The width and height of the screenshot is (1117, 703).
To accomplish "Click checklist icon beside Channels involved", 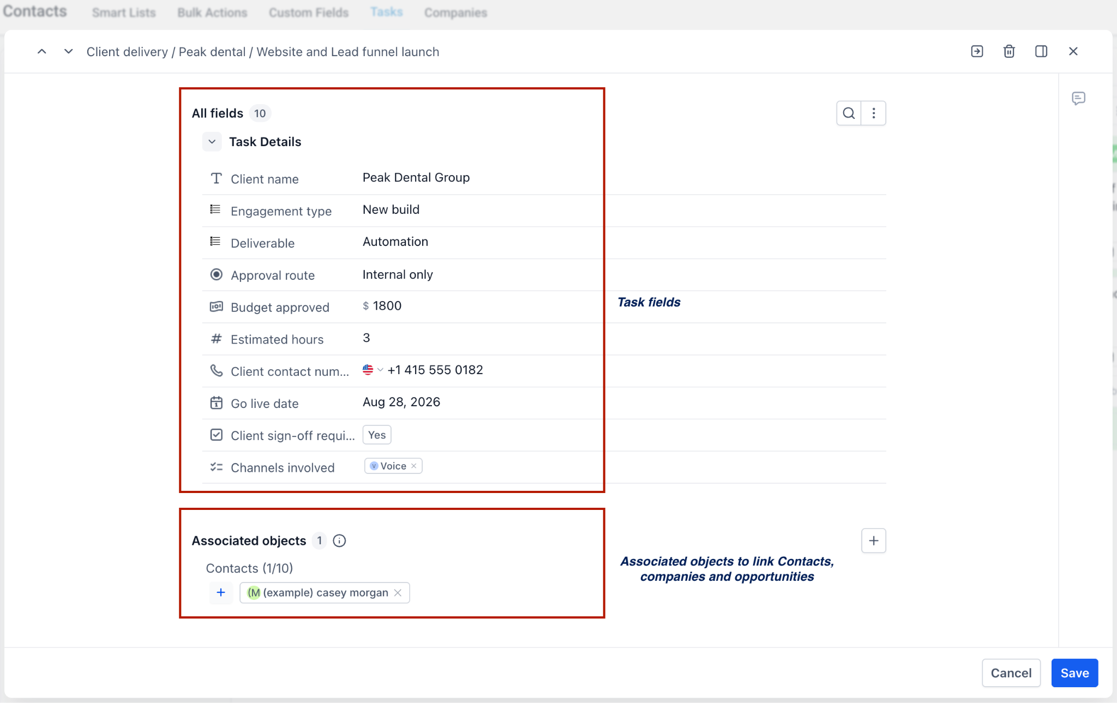I will click(217, 467).
